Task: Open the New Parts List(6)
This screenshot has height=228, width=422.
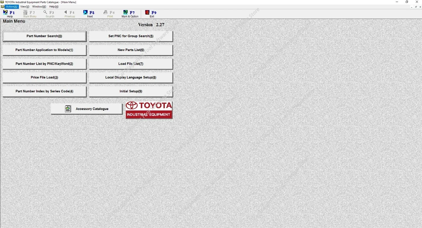Action: pos(131,50)
